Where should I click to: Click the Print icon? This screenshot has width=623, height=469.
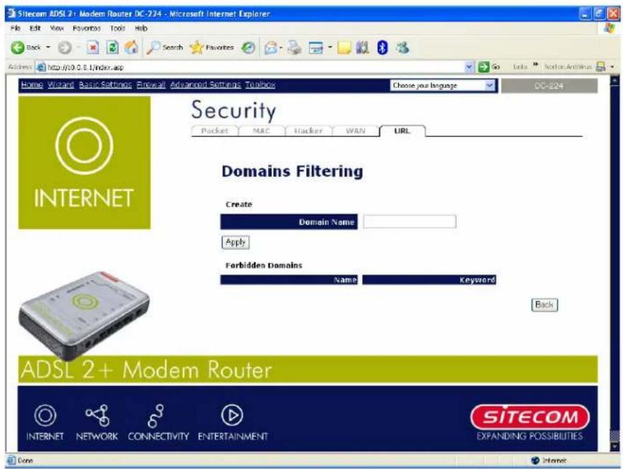pyautogui.click(x=294, y=48)
